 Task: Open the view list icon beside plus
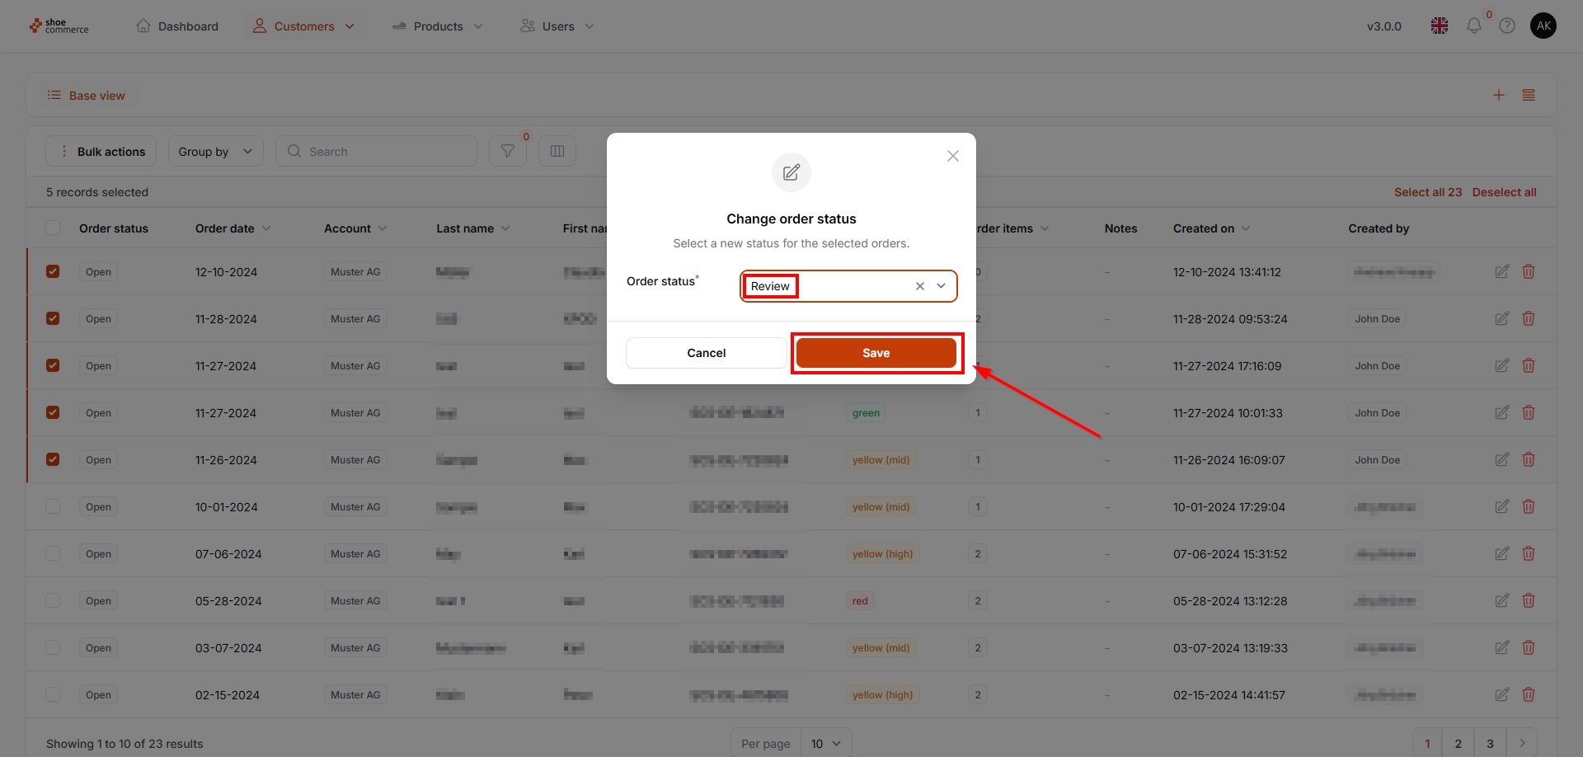point(1529,96)
